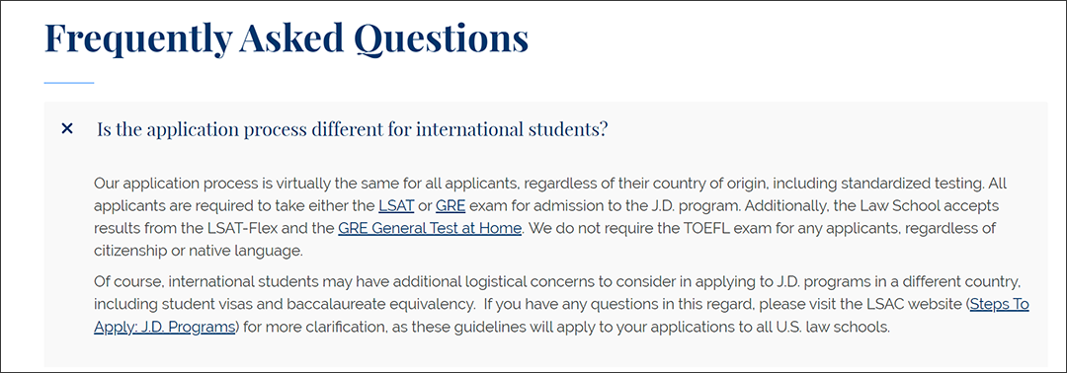Click the paragraph starting "Of course, international"
The image size is (1067, 373).
pos(561,304)
